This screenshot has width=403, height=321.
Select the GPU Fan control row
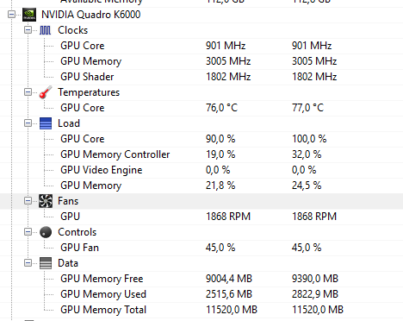click(201, 248)
